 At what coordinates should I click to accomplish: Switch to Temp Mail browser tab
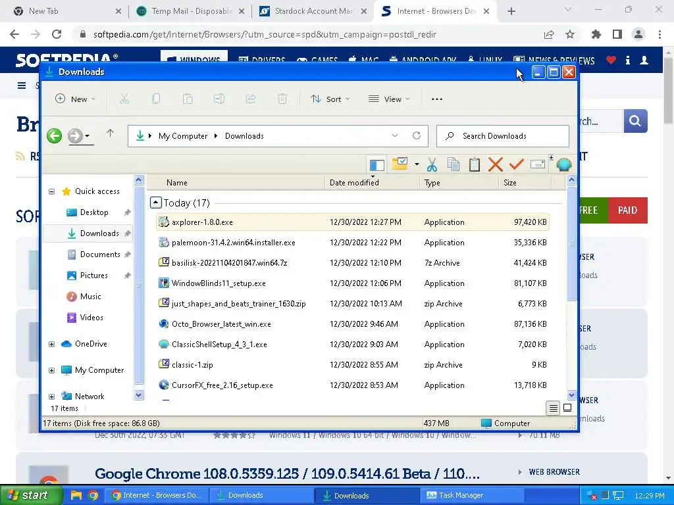click(x=192, y=11)
